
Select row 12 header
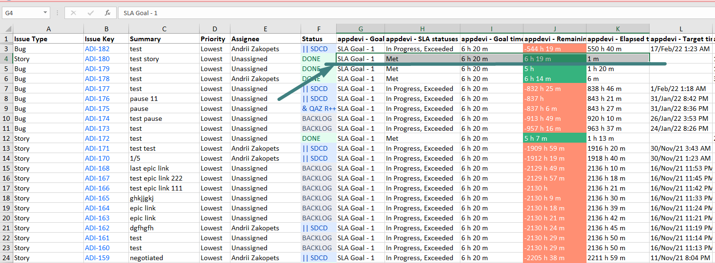6,138
